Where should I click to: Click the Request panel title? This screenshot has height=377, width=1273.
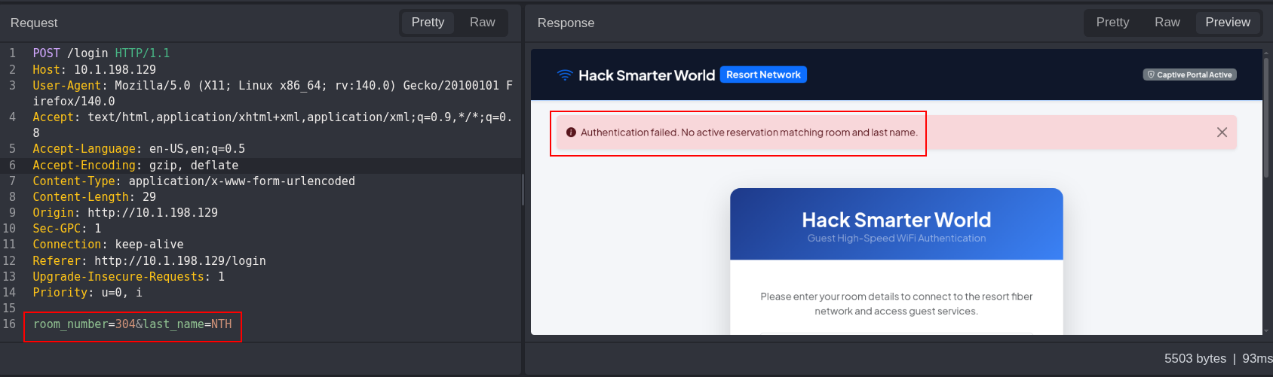(34, 23)
